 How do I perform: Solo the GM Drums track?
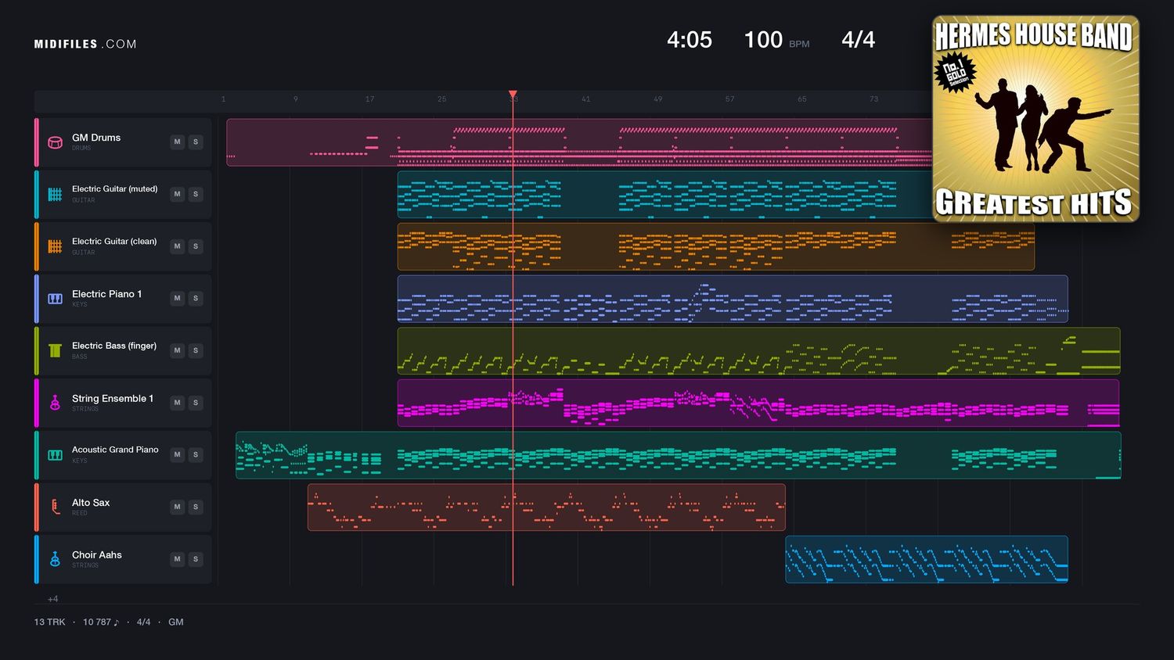(196, 142)
